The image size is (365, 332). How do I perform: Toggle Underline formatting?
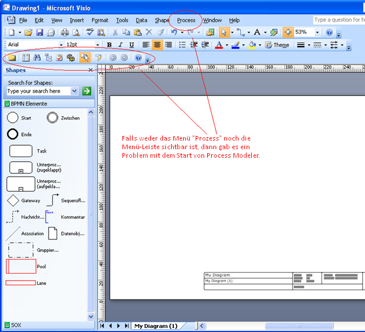pyautogui.click(x=132, y=45)
